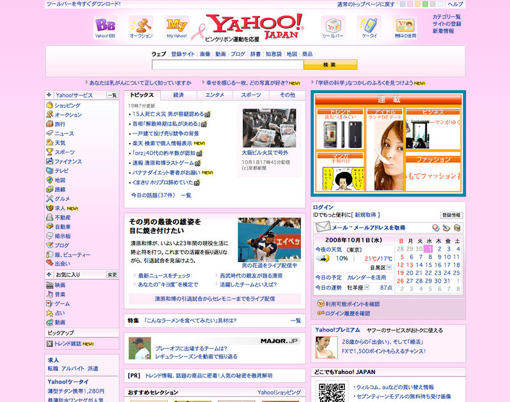Select the 動画 search category
Image resolution: width=510 pixels, height=402 pixels.
click(x=221, y=54)
